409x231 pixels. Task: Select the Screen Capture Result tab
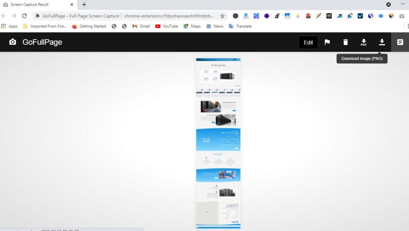(x=30, y=4)
